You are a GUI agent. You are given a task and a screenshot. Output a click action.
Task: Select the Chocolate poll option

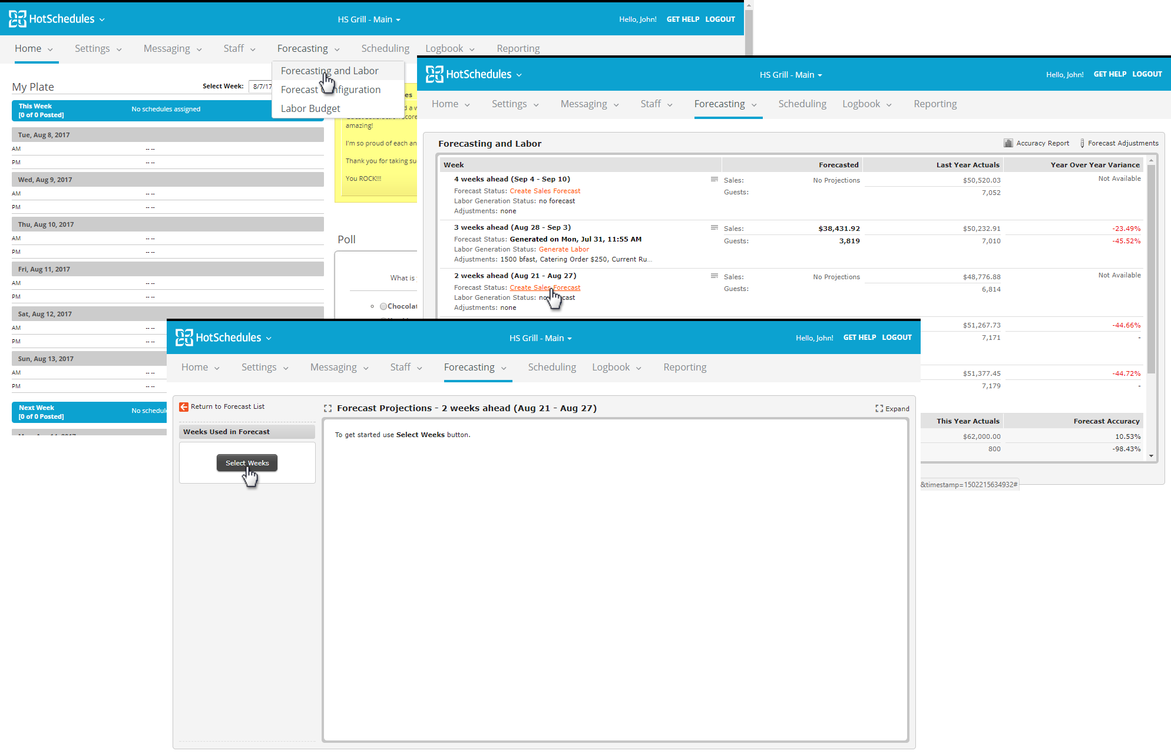[383, 306]
